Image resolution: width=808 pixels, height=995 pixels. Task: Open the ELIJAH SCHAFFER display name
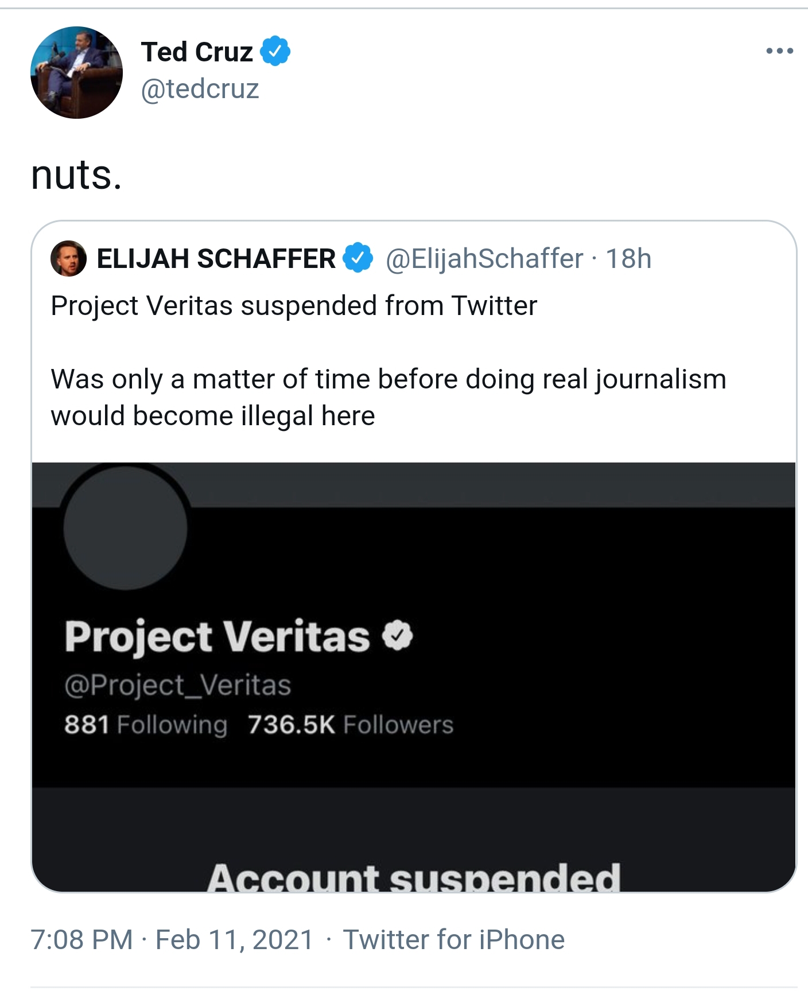(x=216, y=259)
